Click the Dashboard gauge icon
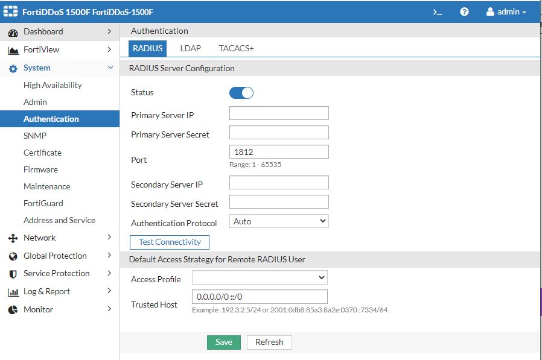Image resolution: width=542 pixels, height=360 pixels. [x=13, y=33]
